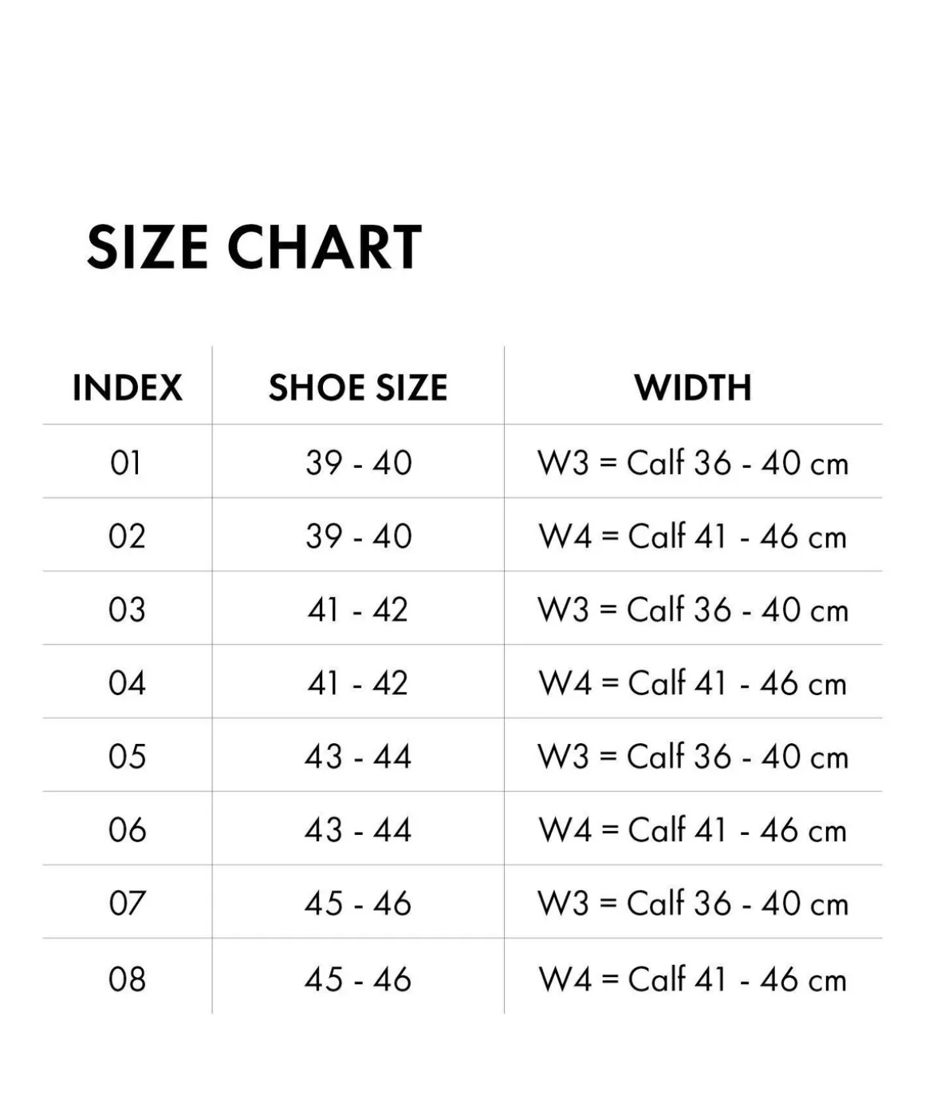Click W4 calf width in row 08
Screen dimensions: 925x1111
(x=693, y=979)
